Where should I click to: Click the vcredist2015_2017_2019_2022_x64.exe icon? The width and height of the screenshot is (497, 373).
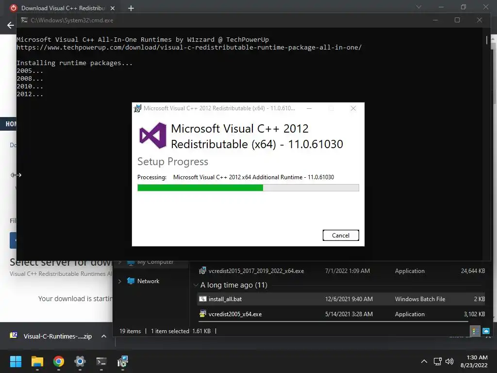tap(203, 271)
